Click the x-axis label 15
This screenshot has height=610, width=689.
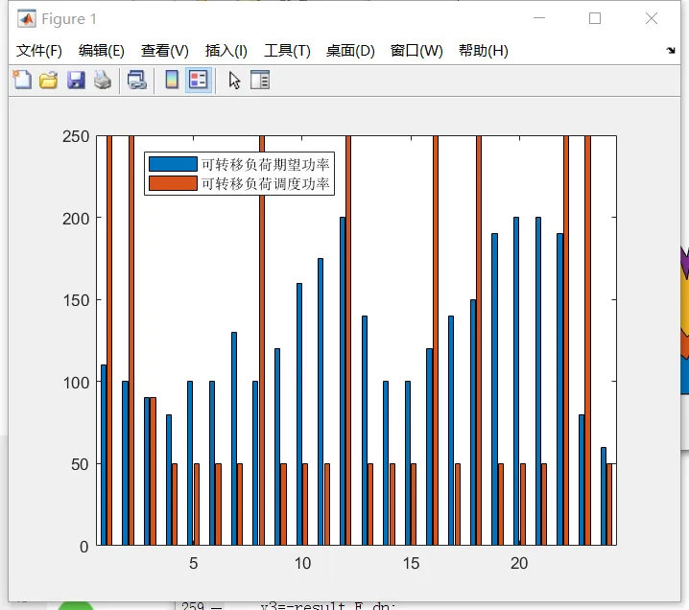coord(411,563)
